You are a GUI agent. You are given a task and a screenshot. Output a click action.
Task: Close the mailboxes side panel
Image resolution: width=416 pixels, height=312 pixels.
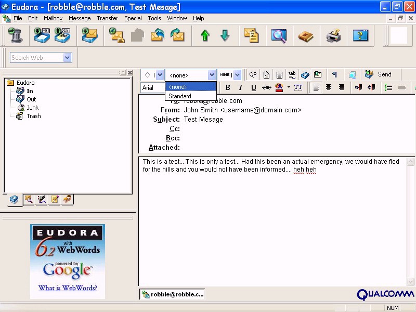pos(130,72)
